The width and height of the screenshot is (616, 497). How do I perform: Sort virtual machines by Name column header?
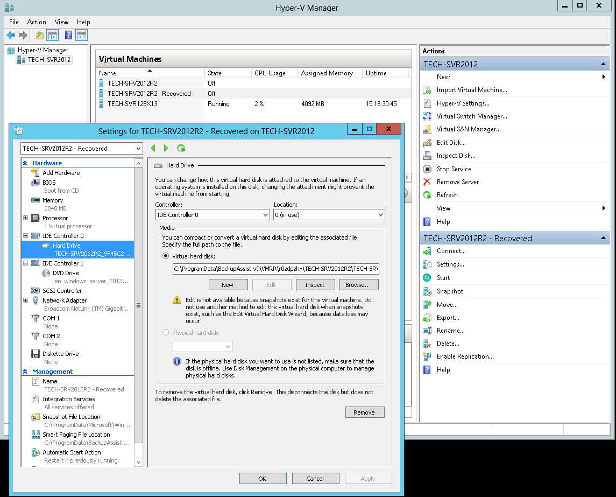point(150,73)
